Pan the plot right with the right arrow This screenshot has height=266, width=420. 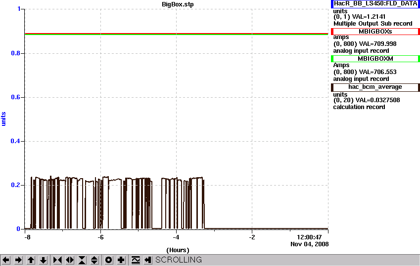click(18, 260)
